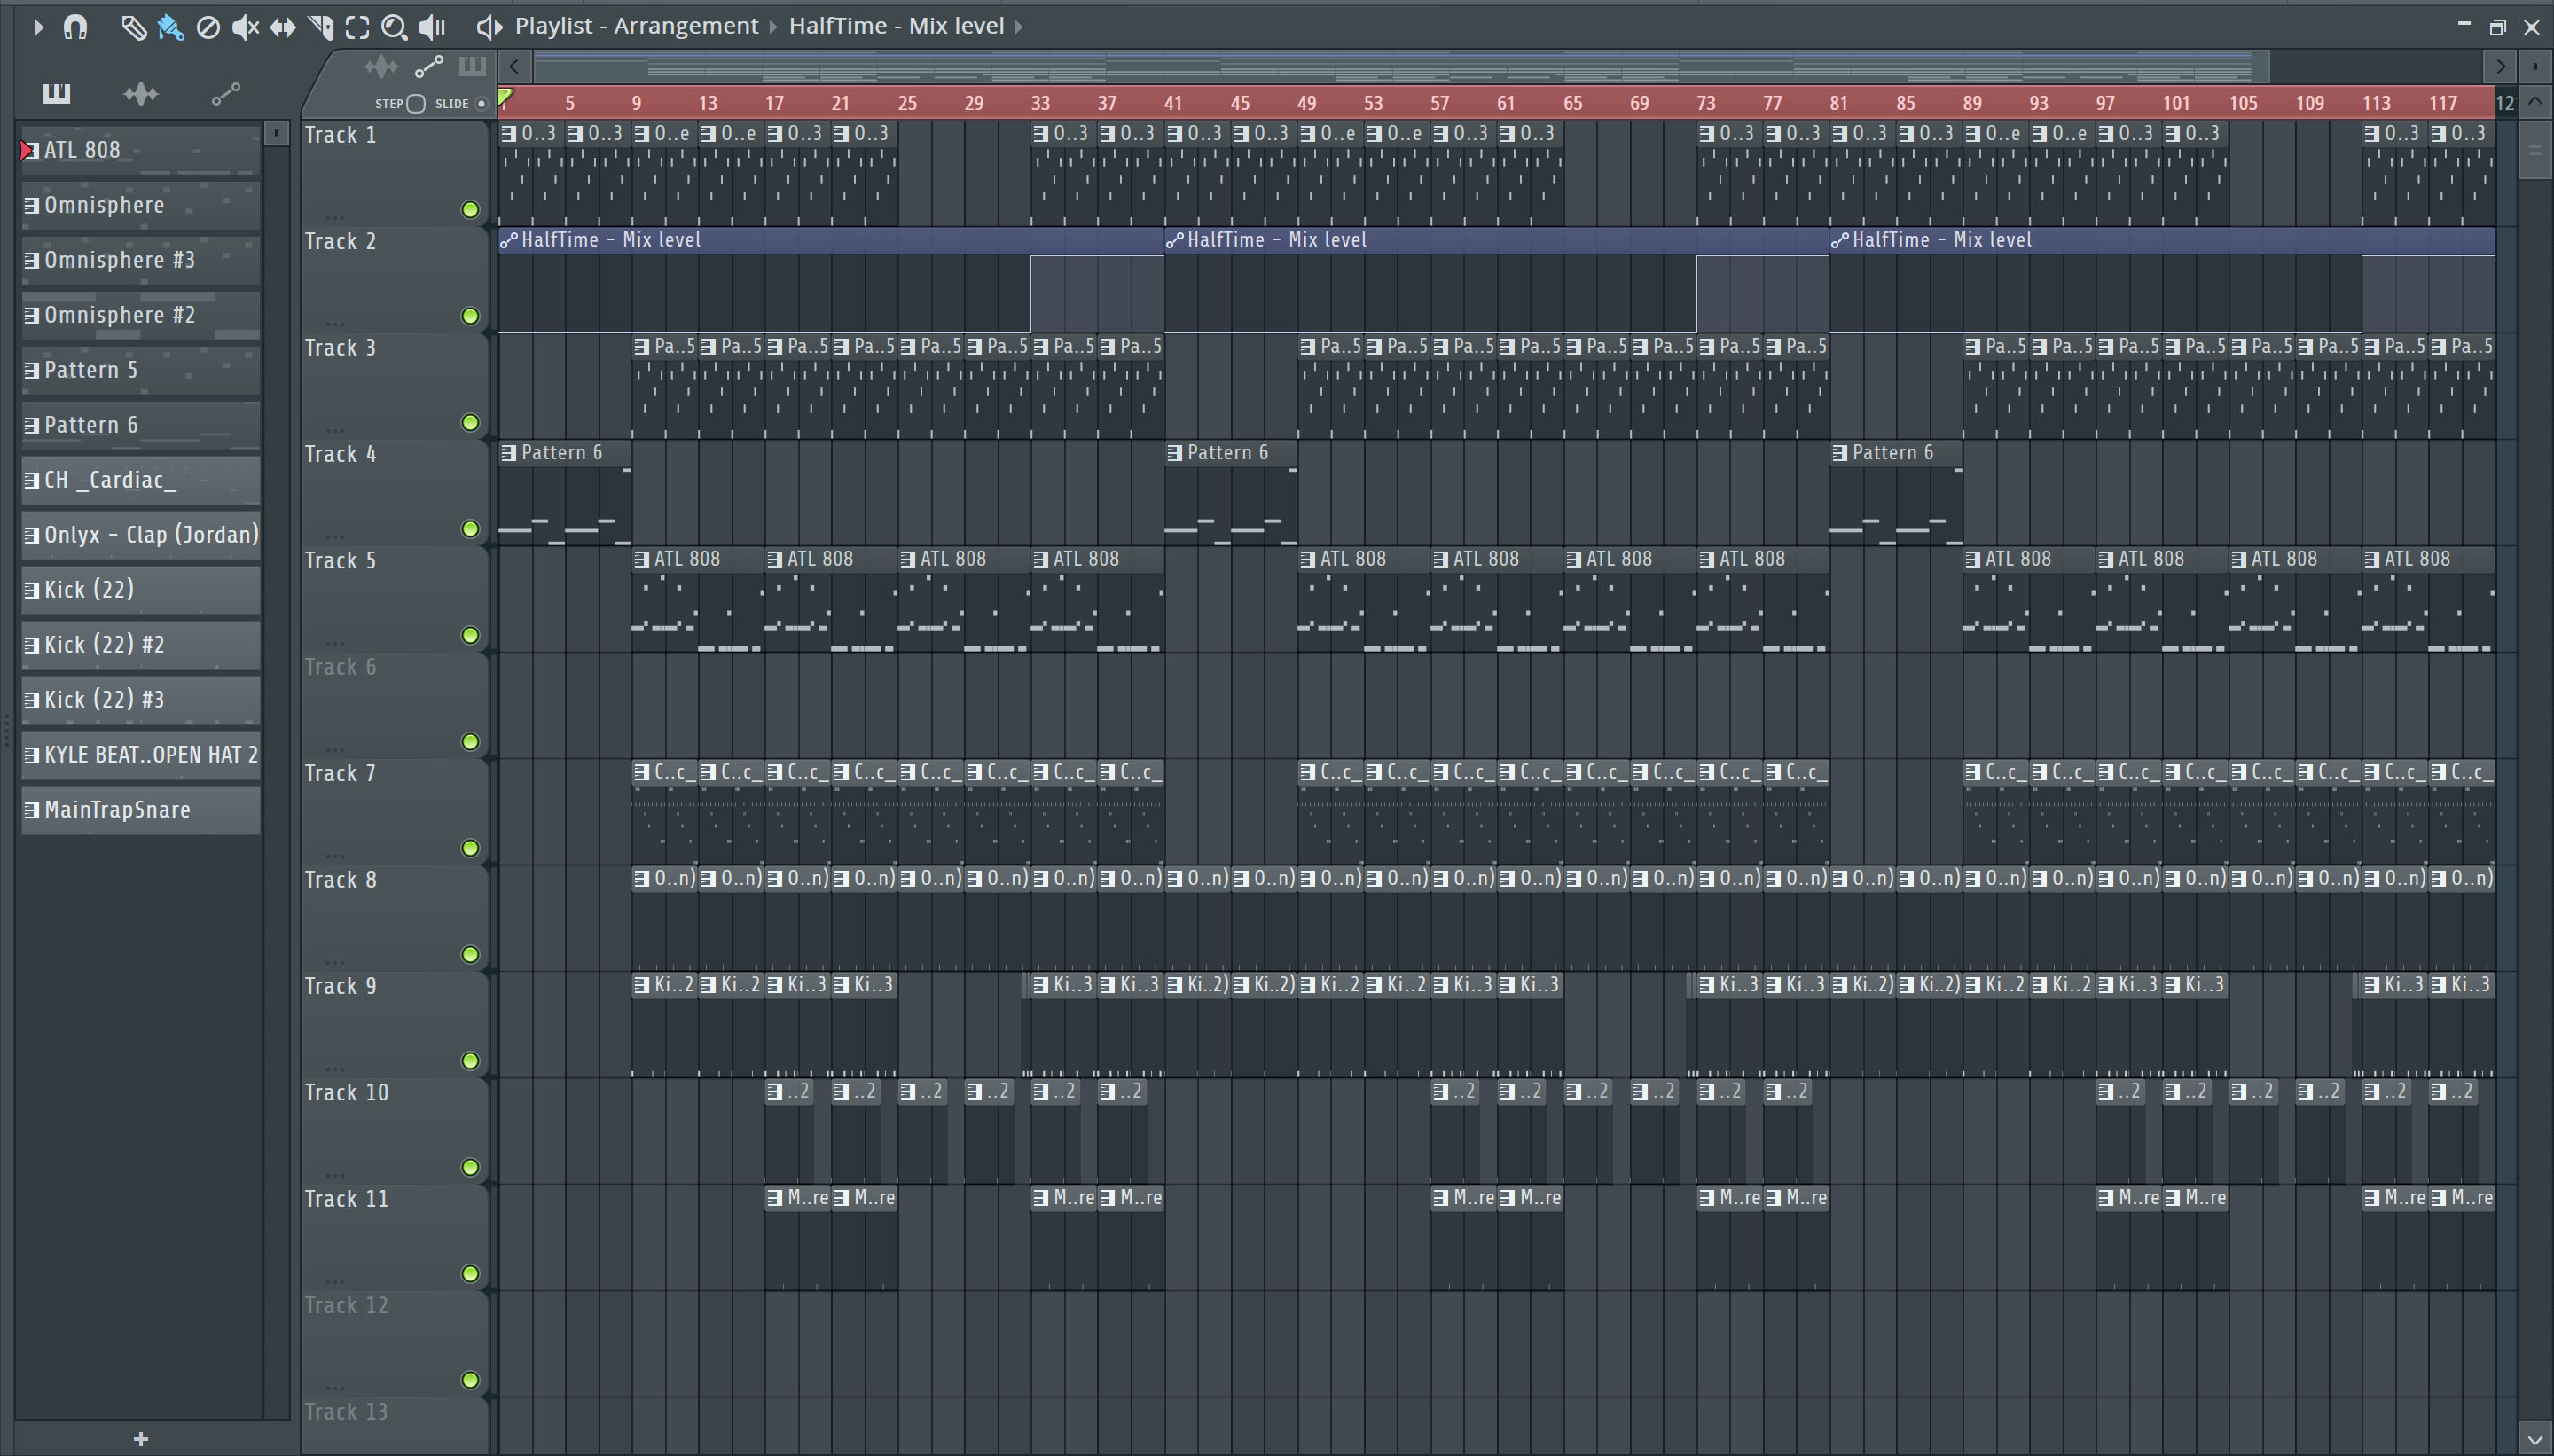
Task: Mute Track 2 with its green LED
Action: 470,316
